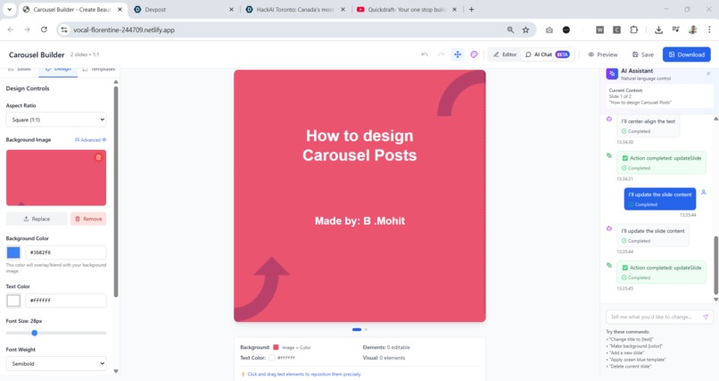
Task: Edit the text color hex field #ffffff
Action: 66,301
